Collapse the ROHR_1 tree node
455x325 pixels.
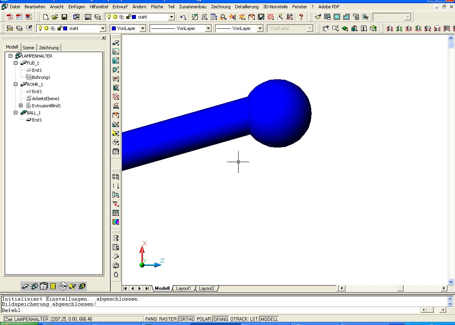point(16,84)
